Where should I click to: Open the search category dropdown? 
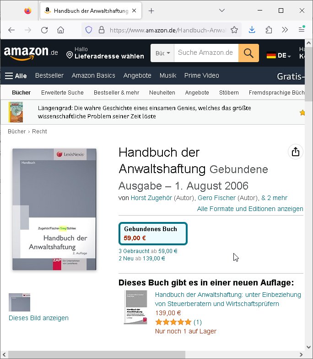162,53
